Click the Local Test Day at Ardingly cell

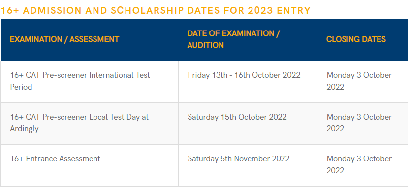[x=90, y=124]
